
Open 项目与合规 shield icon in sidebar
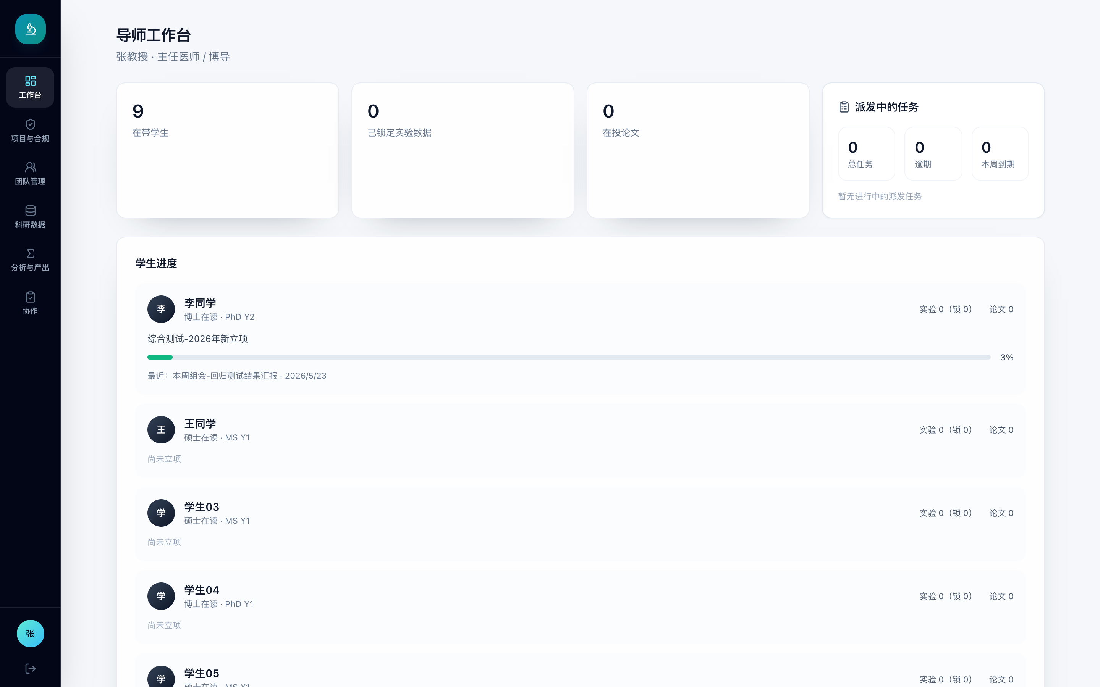[31, 124]
